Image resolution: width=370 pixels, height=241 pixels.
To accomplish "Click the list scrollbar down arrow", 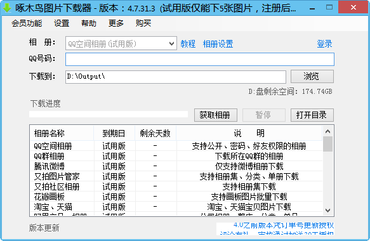I will click(x=327, y=211).
